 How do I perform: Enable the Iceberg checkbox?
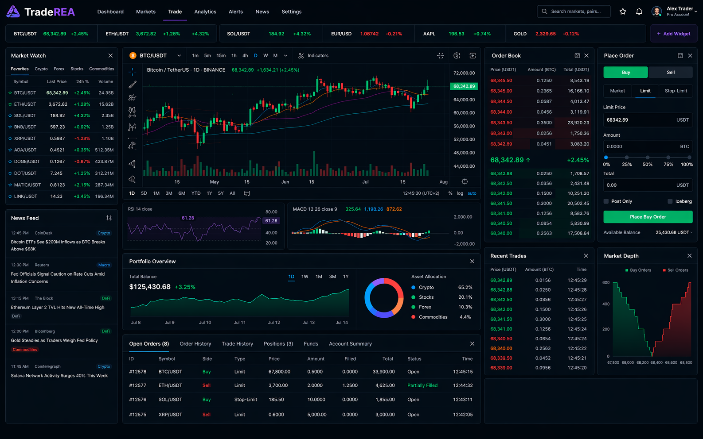[670, 201]
